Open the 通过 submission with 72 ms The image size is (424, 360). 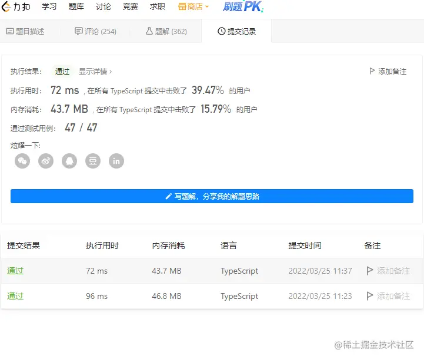pyautogui.click(x=15, y=271)
